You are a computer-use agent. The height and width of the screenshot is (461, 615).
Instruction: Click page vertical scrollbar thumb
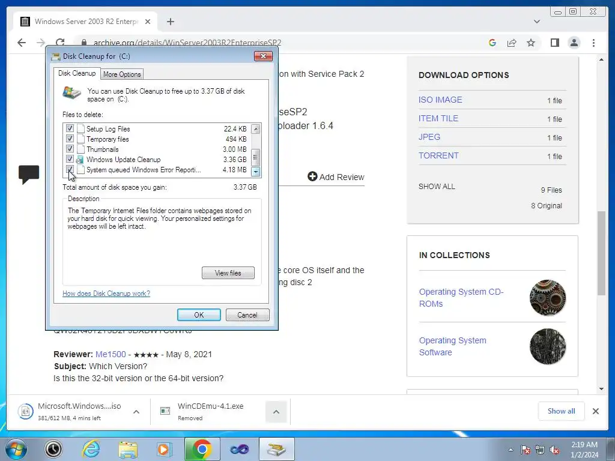tap(601, 253)
